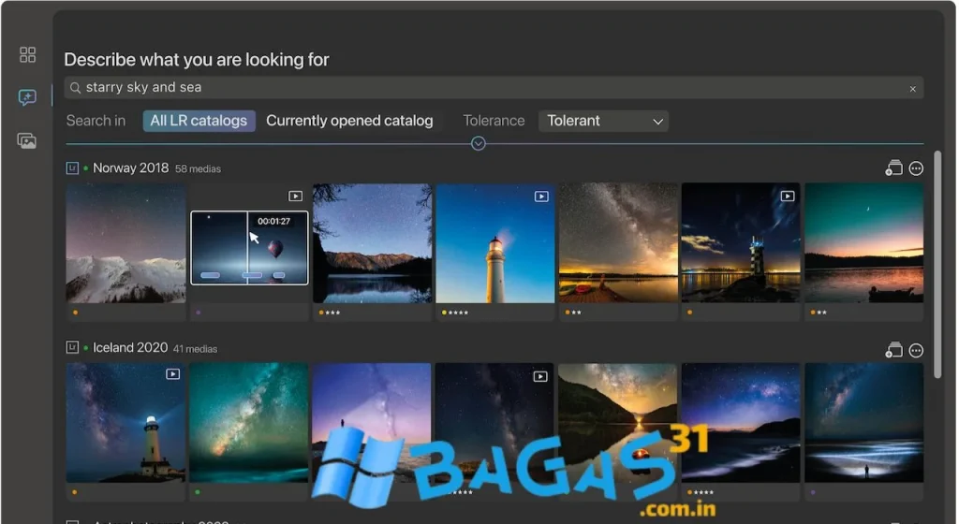Open the grid view sidebar icon

click(x=27, y=54)
